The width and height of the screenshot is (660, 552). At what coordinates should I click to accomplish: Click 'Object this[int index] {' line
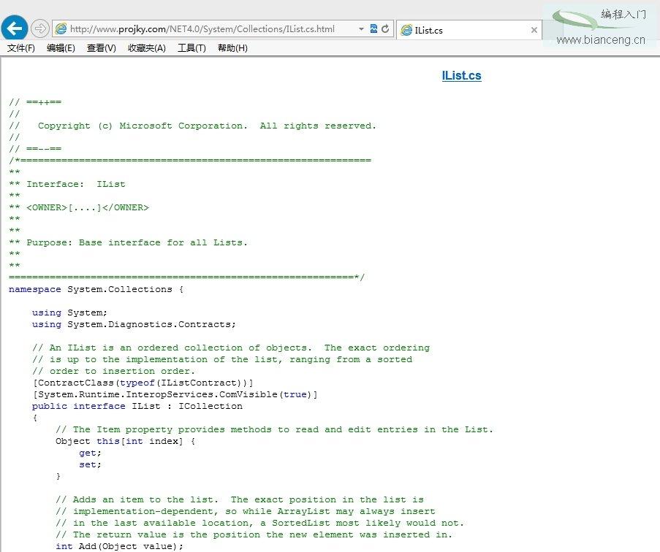click(126, 442)
